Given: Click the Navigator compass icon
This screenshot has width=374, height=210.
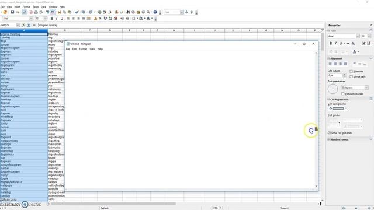Looking at the screenshot, I should coord(133,12).
